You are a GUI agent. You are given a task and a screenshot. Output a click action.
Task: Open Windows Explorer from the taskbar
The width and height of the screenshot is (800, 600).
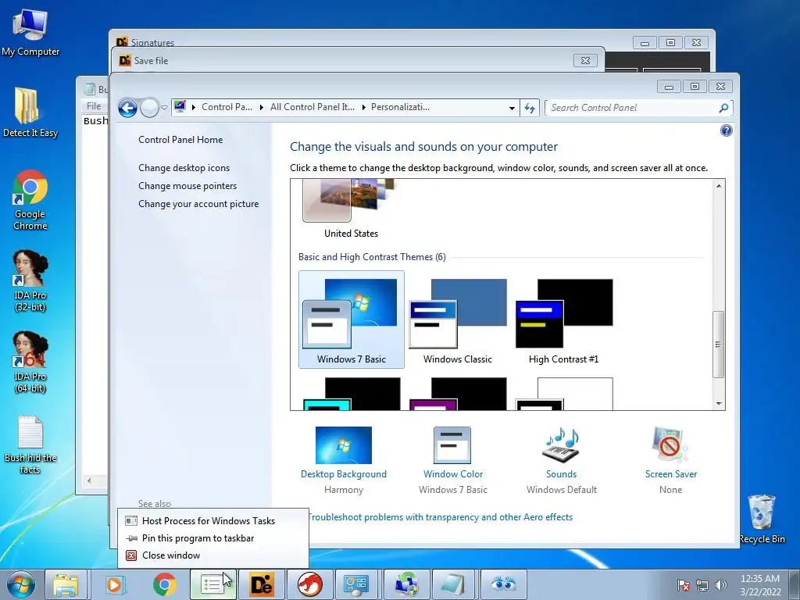[66, 584]
